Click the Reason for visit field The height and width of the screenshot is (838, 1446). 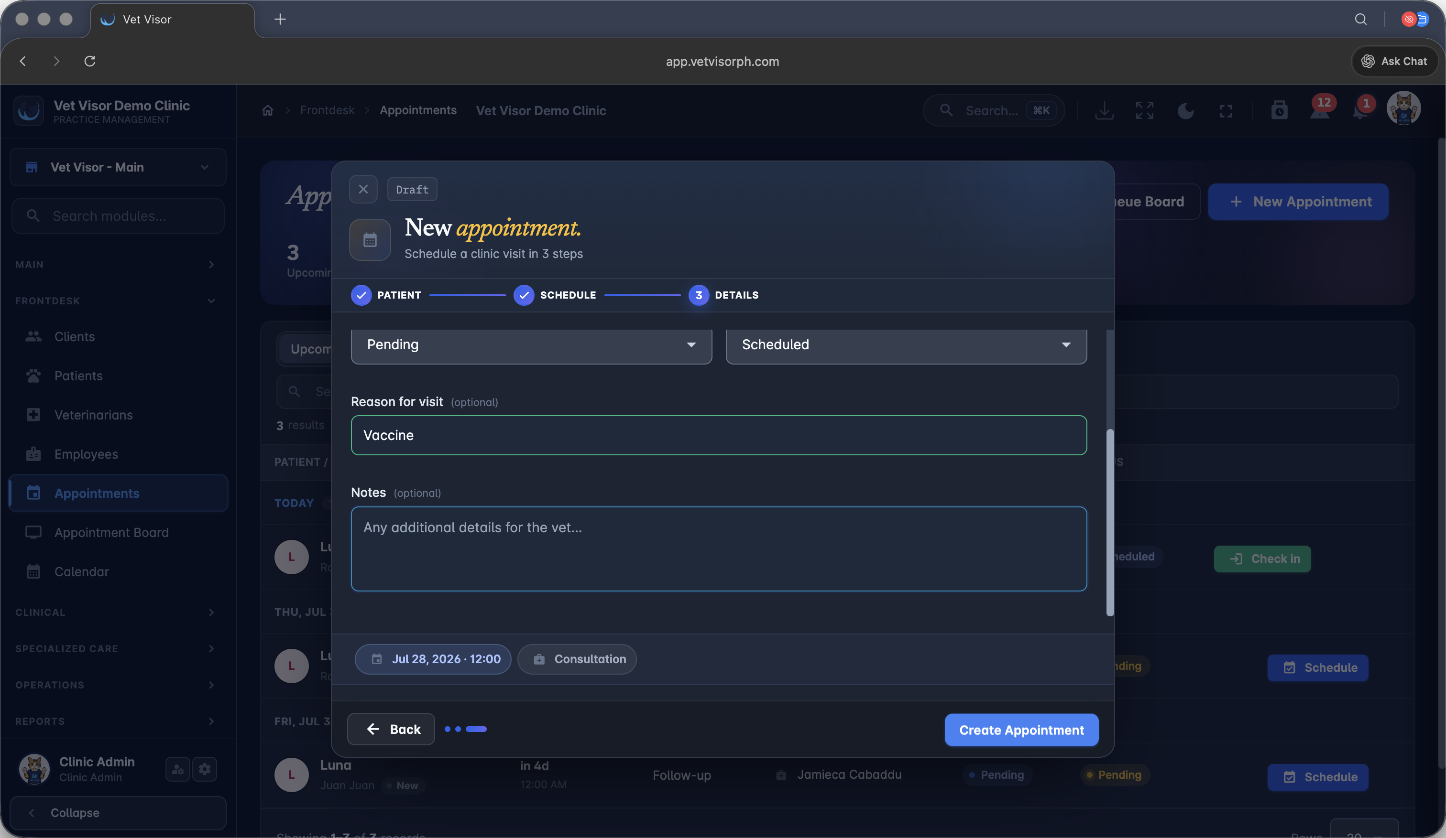718,435
